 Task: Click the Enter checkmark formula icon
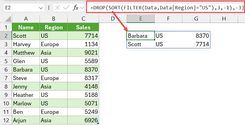[x=66, y=8]
